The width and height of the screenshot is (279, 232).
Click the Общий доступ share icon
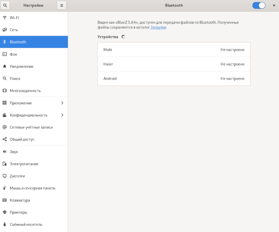4,140
